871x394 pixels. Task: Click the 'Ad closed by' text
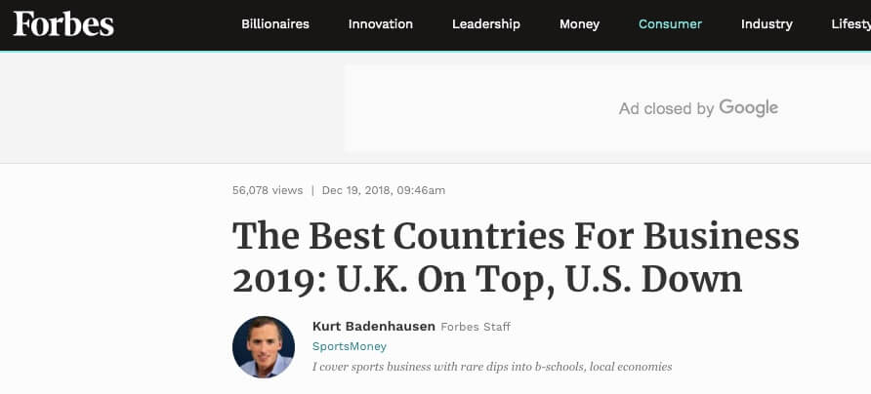coord(666,109)
